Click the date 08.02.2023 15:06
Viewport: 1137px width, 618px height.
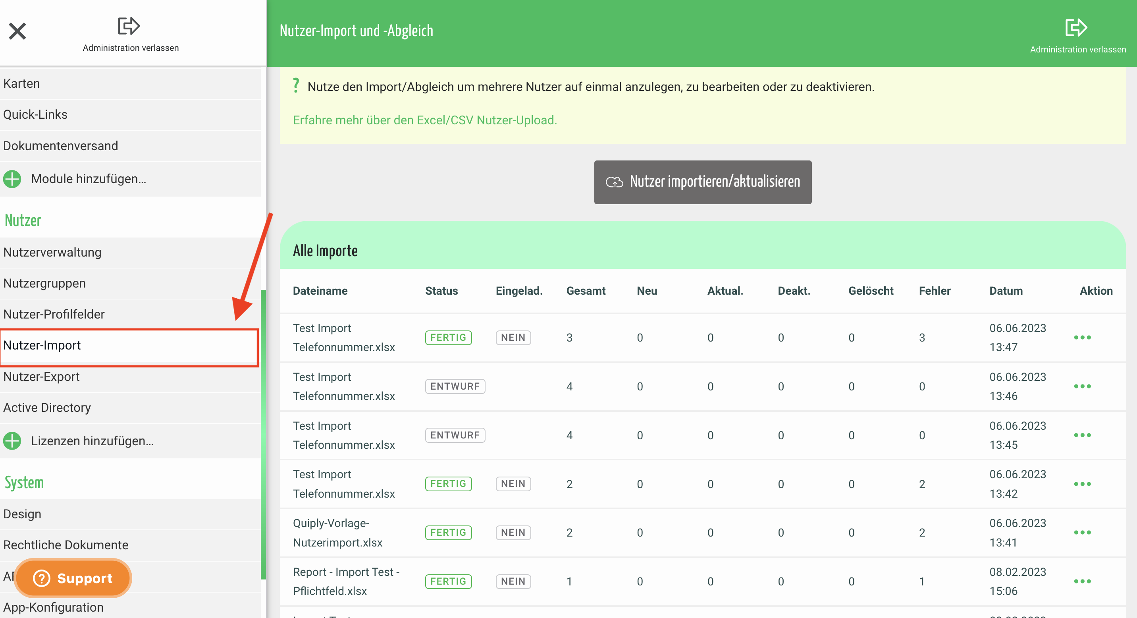(1018, 581)
